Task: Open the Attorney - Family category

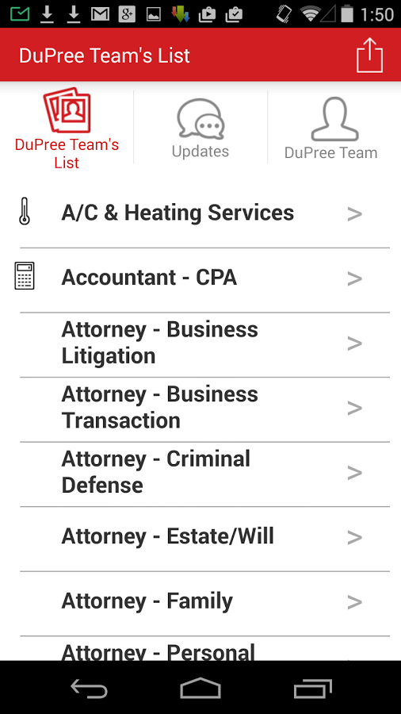Action: coord(204,603)
